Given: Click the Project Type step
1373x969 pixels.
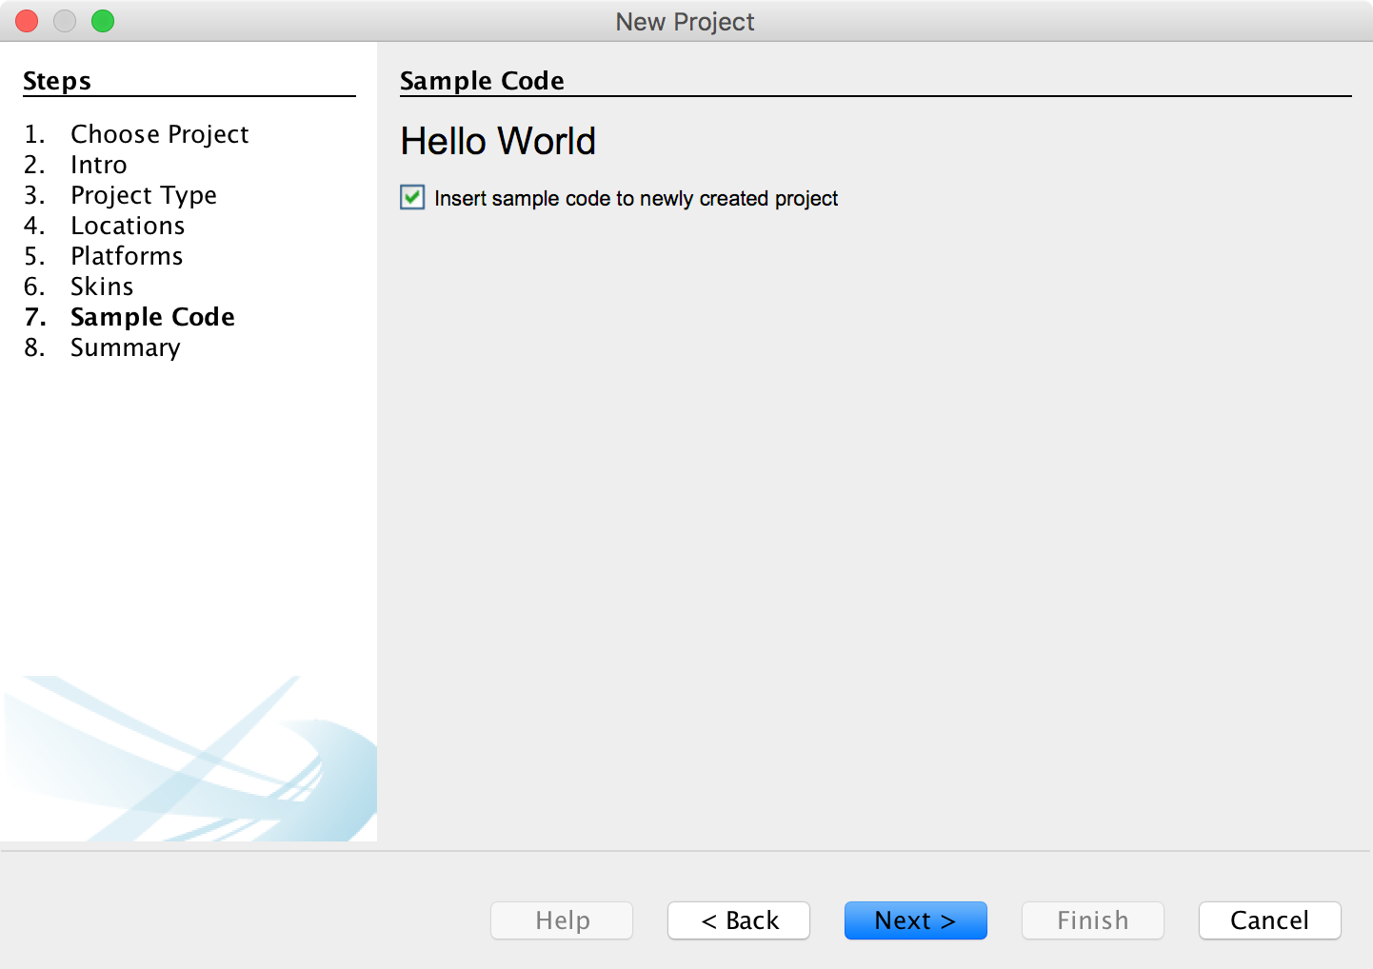Looking at the screenshot, I should pyautogui.click(x=143, y=195).
